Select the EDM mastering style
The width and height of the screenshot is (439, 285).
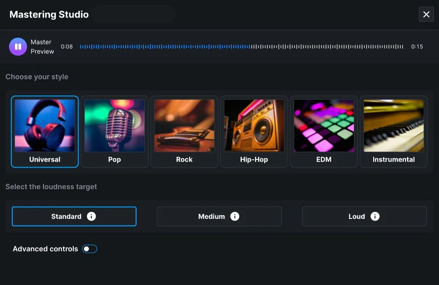tap(324, 131)
